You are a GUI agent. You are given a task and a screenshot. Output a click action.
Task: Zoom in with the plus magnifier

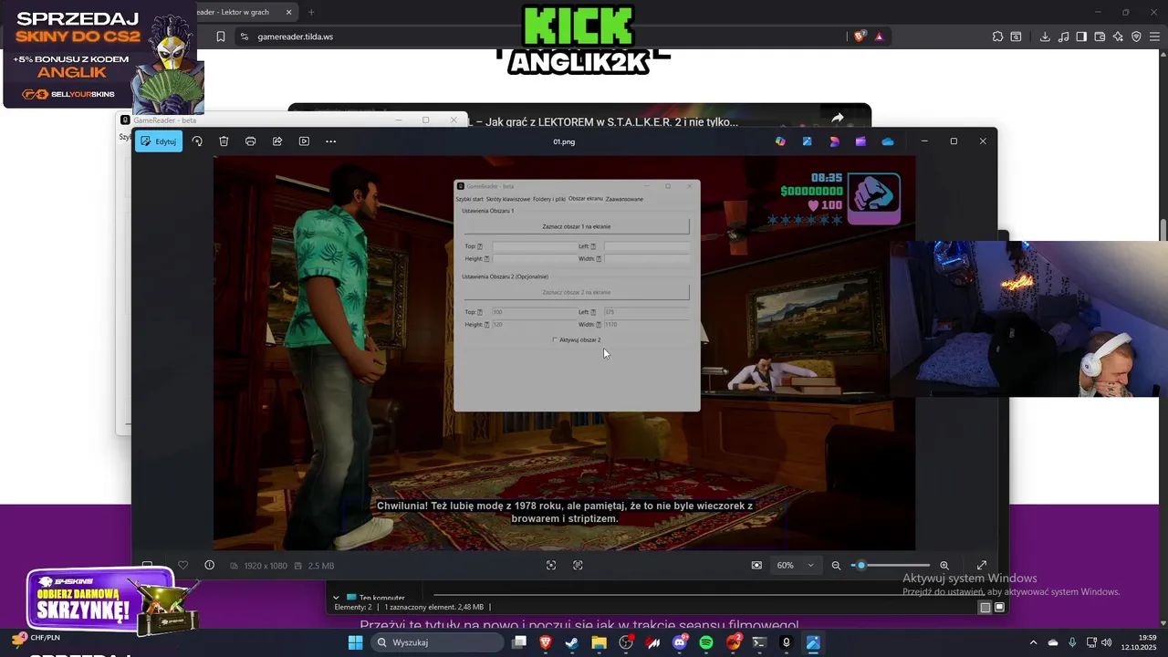tap(944, 566)
